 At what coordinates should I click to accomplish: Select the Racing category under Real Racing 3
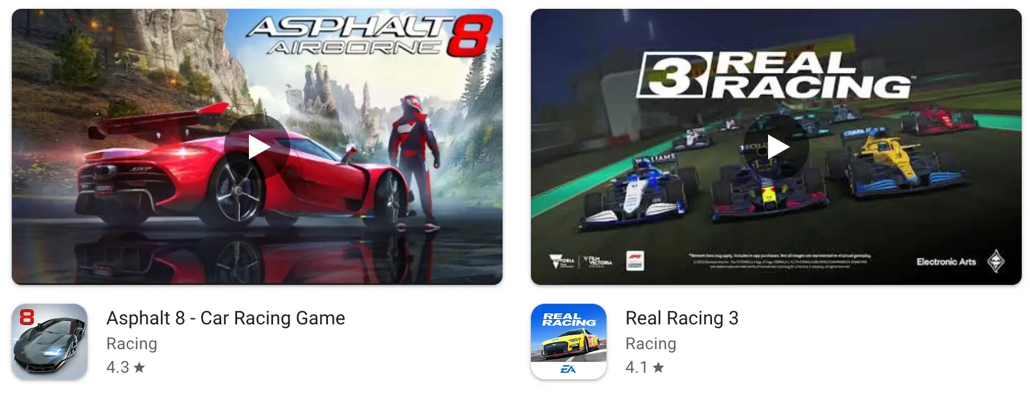(x=651, y=343)
